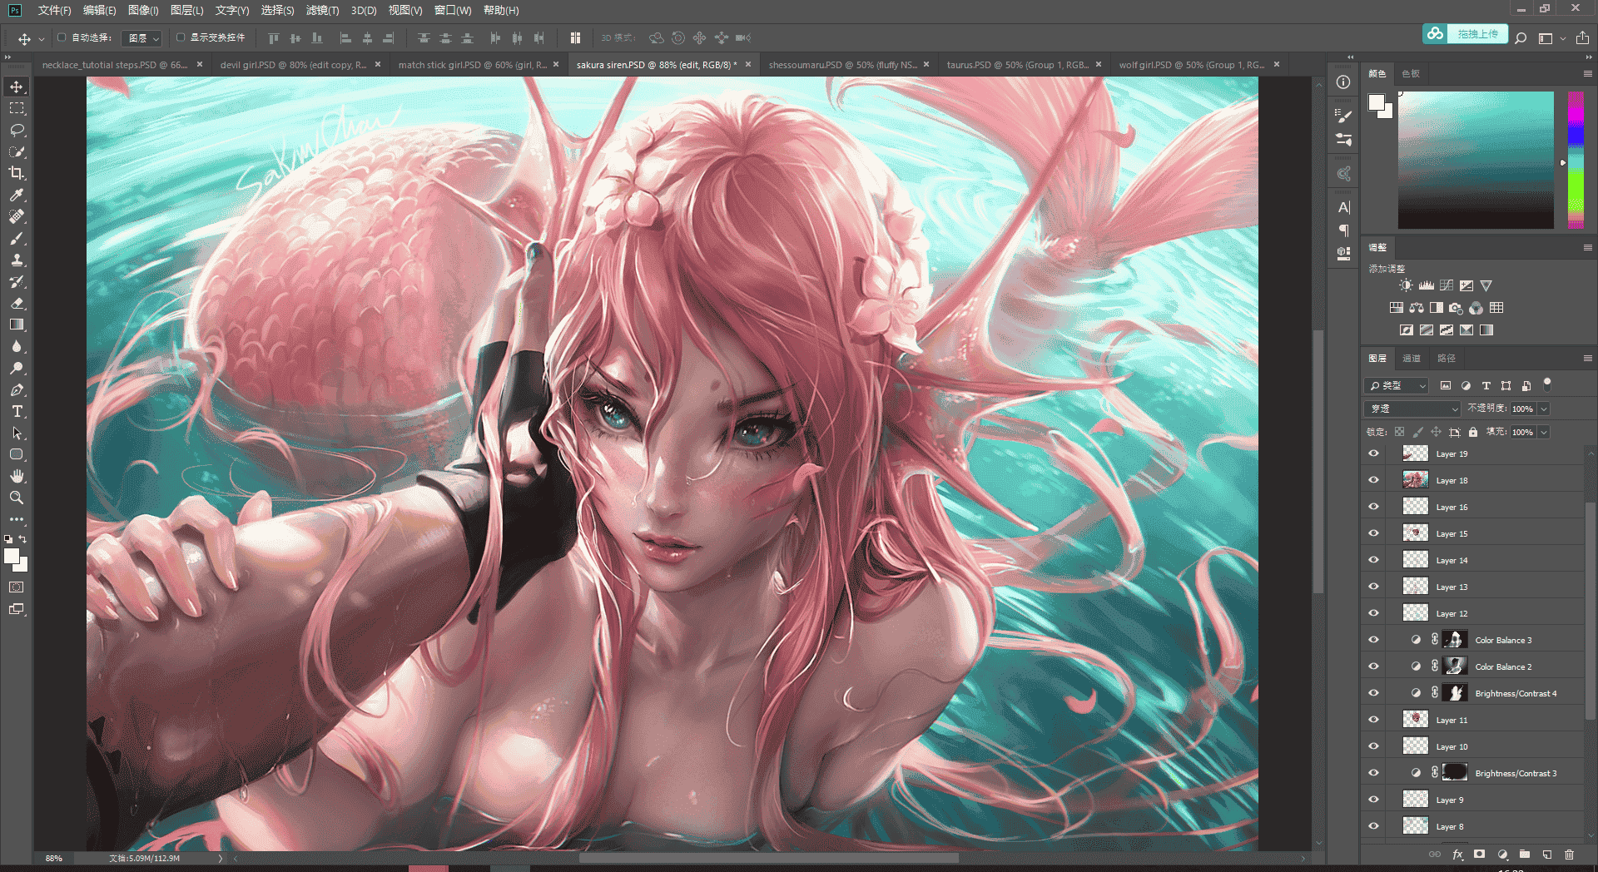The height and width of the screenshot is (872, 1598).
Task: Select the Rectangular Marquee tool
Action: click(x=17, y=108)
